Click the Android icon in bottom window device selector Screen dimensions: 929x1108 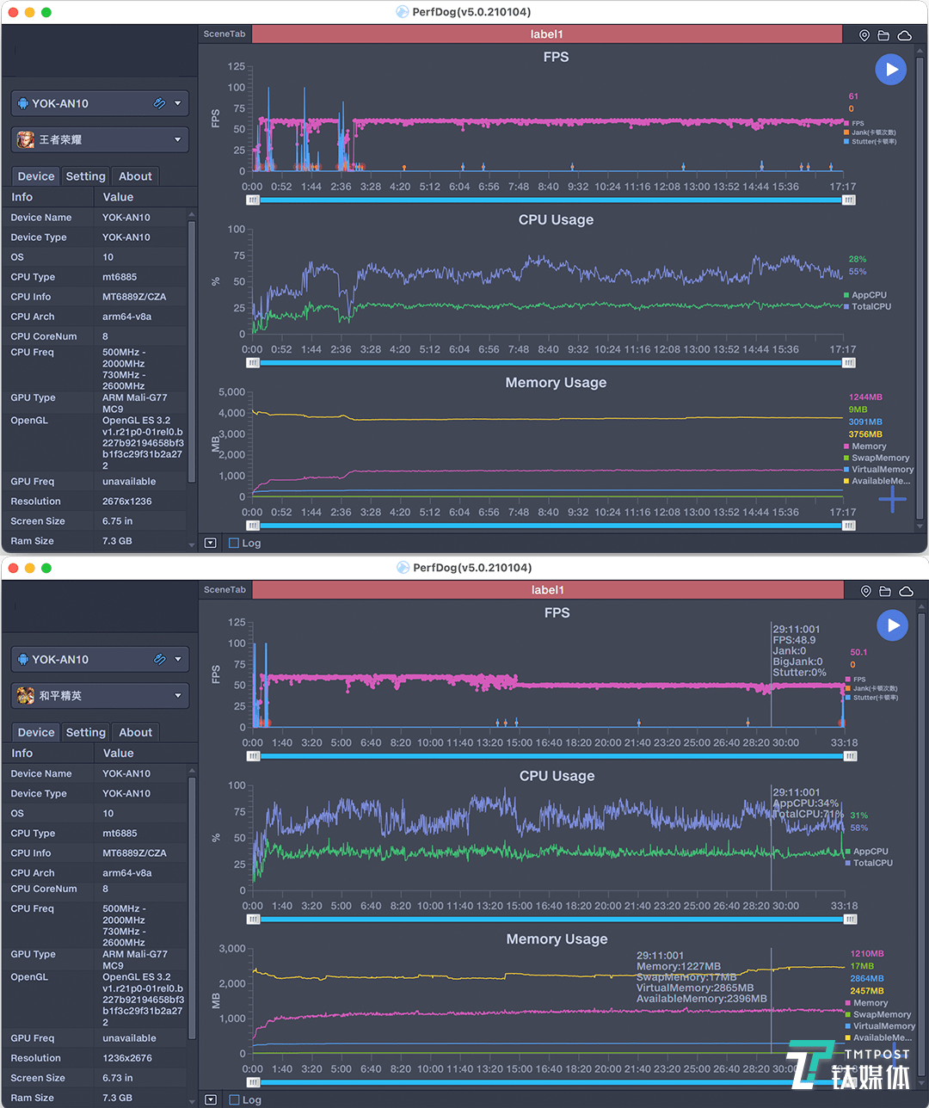pyautogui.click(x=23, y=659)
